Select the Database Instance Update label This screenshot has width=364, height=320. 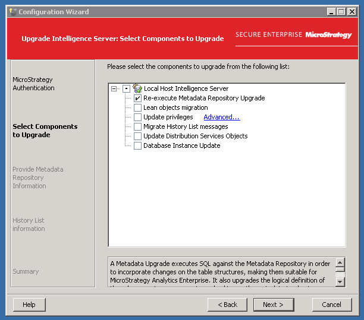[x=182, y=145]
